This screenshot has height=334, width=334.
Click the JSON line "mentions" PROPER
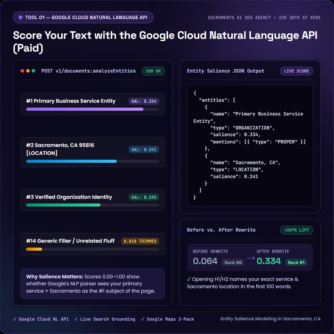tap(258, 142)
